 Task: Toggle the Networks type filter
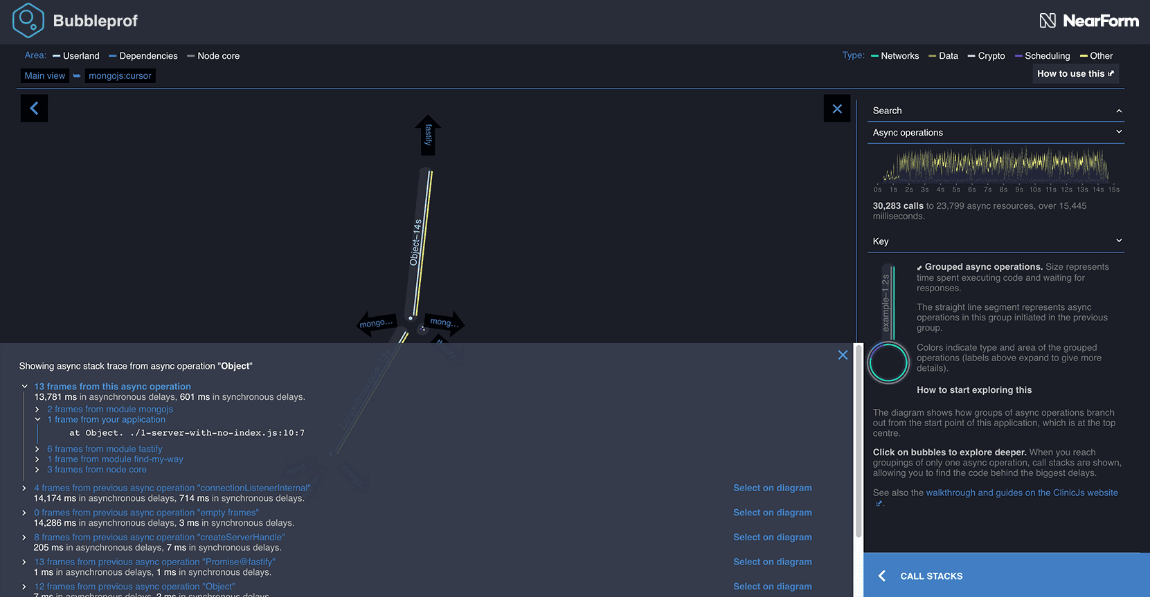pyautogui.click(x=895, y=55)
